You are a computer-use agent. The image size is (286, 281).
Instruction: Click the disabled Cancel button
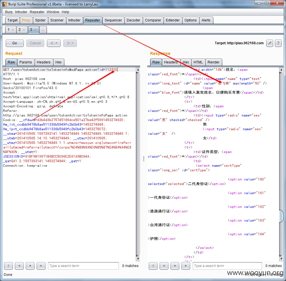point(35,43)
